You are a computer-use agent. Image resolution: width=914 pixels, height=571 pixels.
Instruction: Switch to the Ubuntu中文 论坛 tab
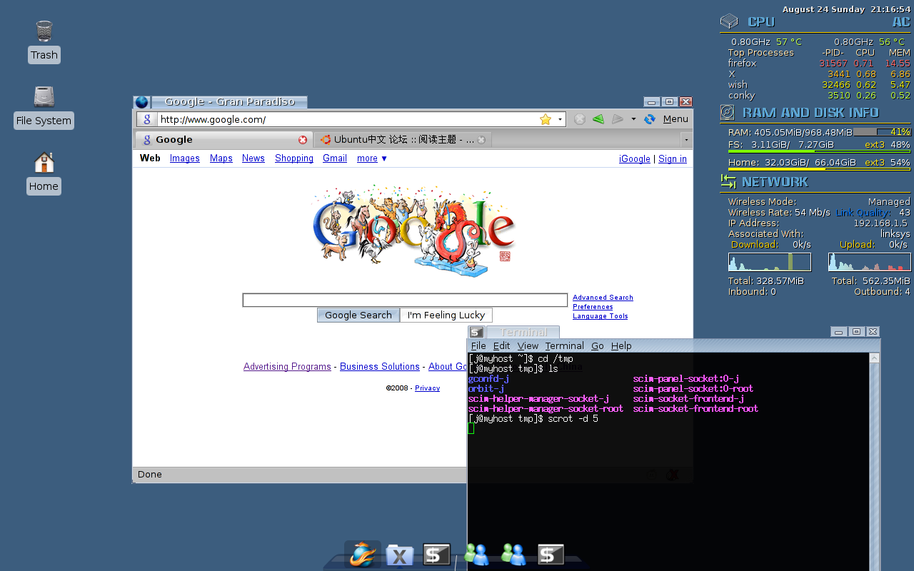(403, 140)
